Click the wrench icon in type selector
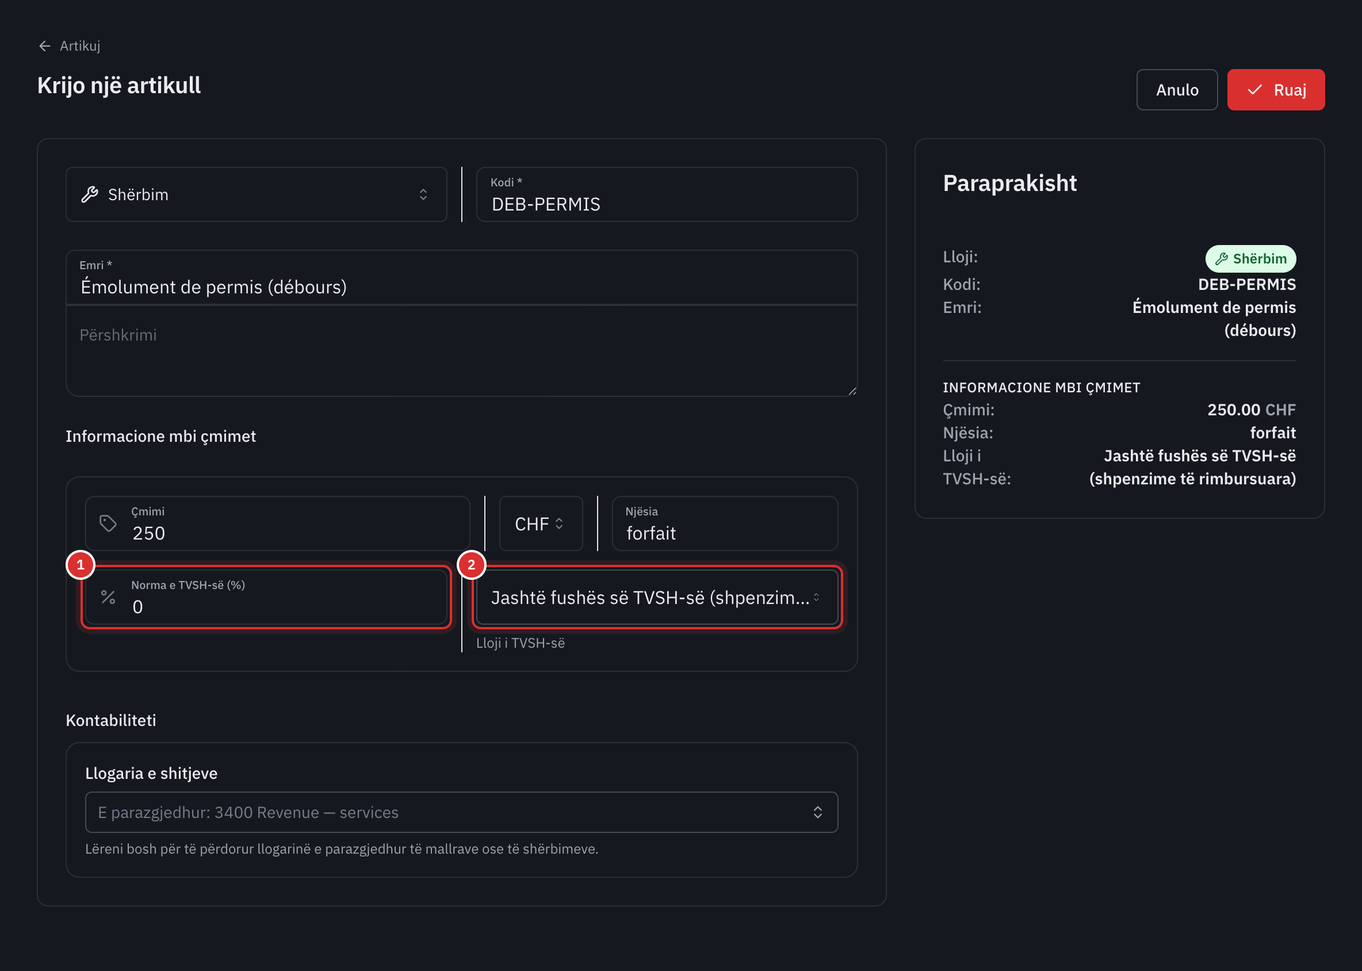This screenshot has height=971, width=1362. coord(90,194)
